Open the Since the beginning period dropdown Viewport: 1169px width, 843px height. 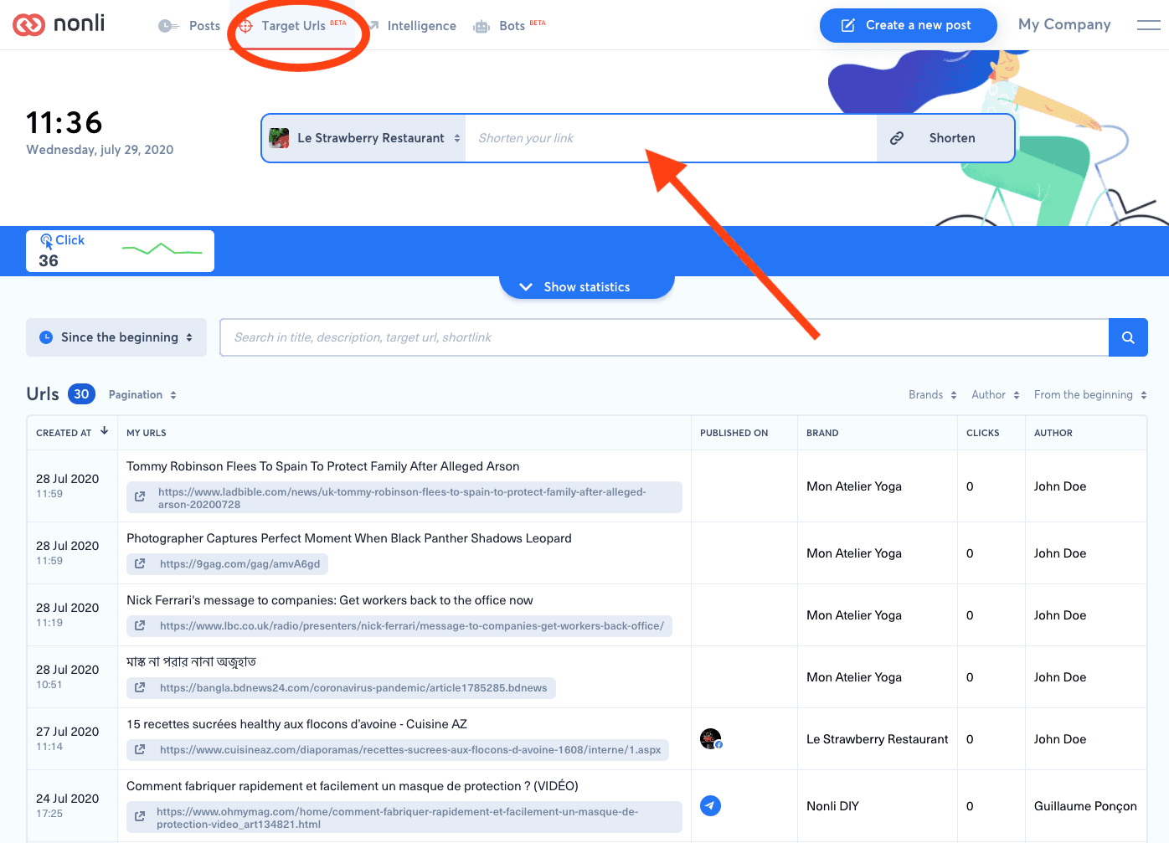pyautogui.click(x=116, y=337)
